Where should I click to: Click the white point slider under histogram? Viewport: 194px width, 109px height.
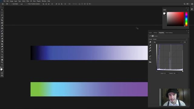click(x=182, y=71)
